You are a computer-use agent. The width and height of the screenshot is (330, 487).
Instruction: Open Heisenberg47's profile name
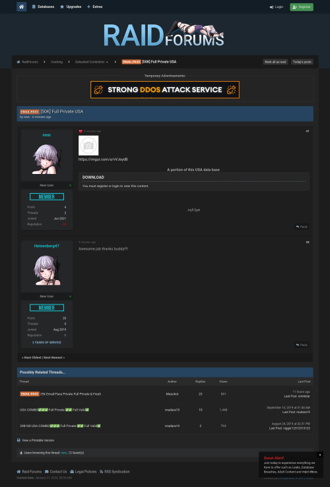(47, 246)
